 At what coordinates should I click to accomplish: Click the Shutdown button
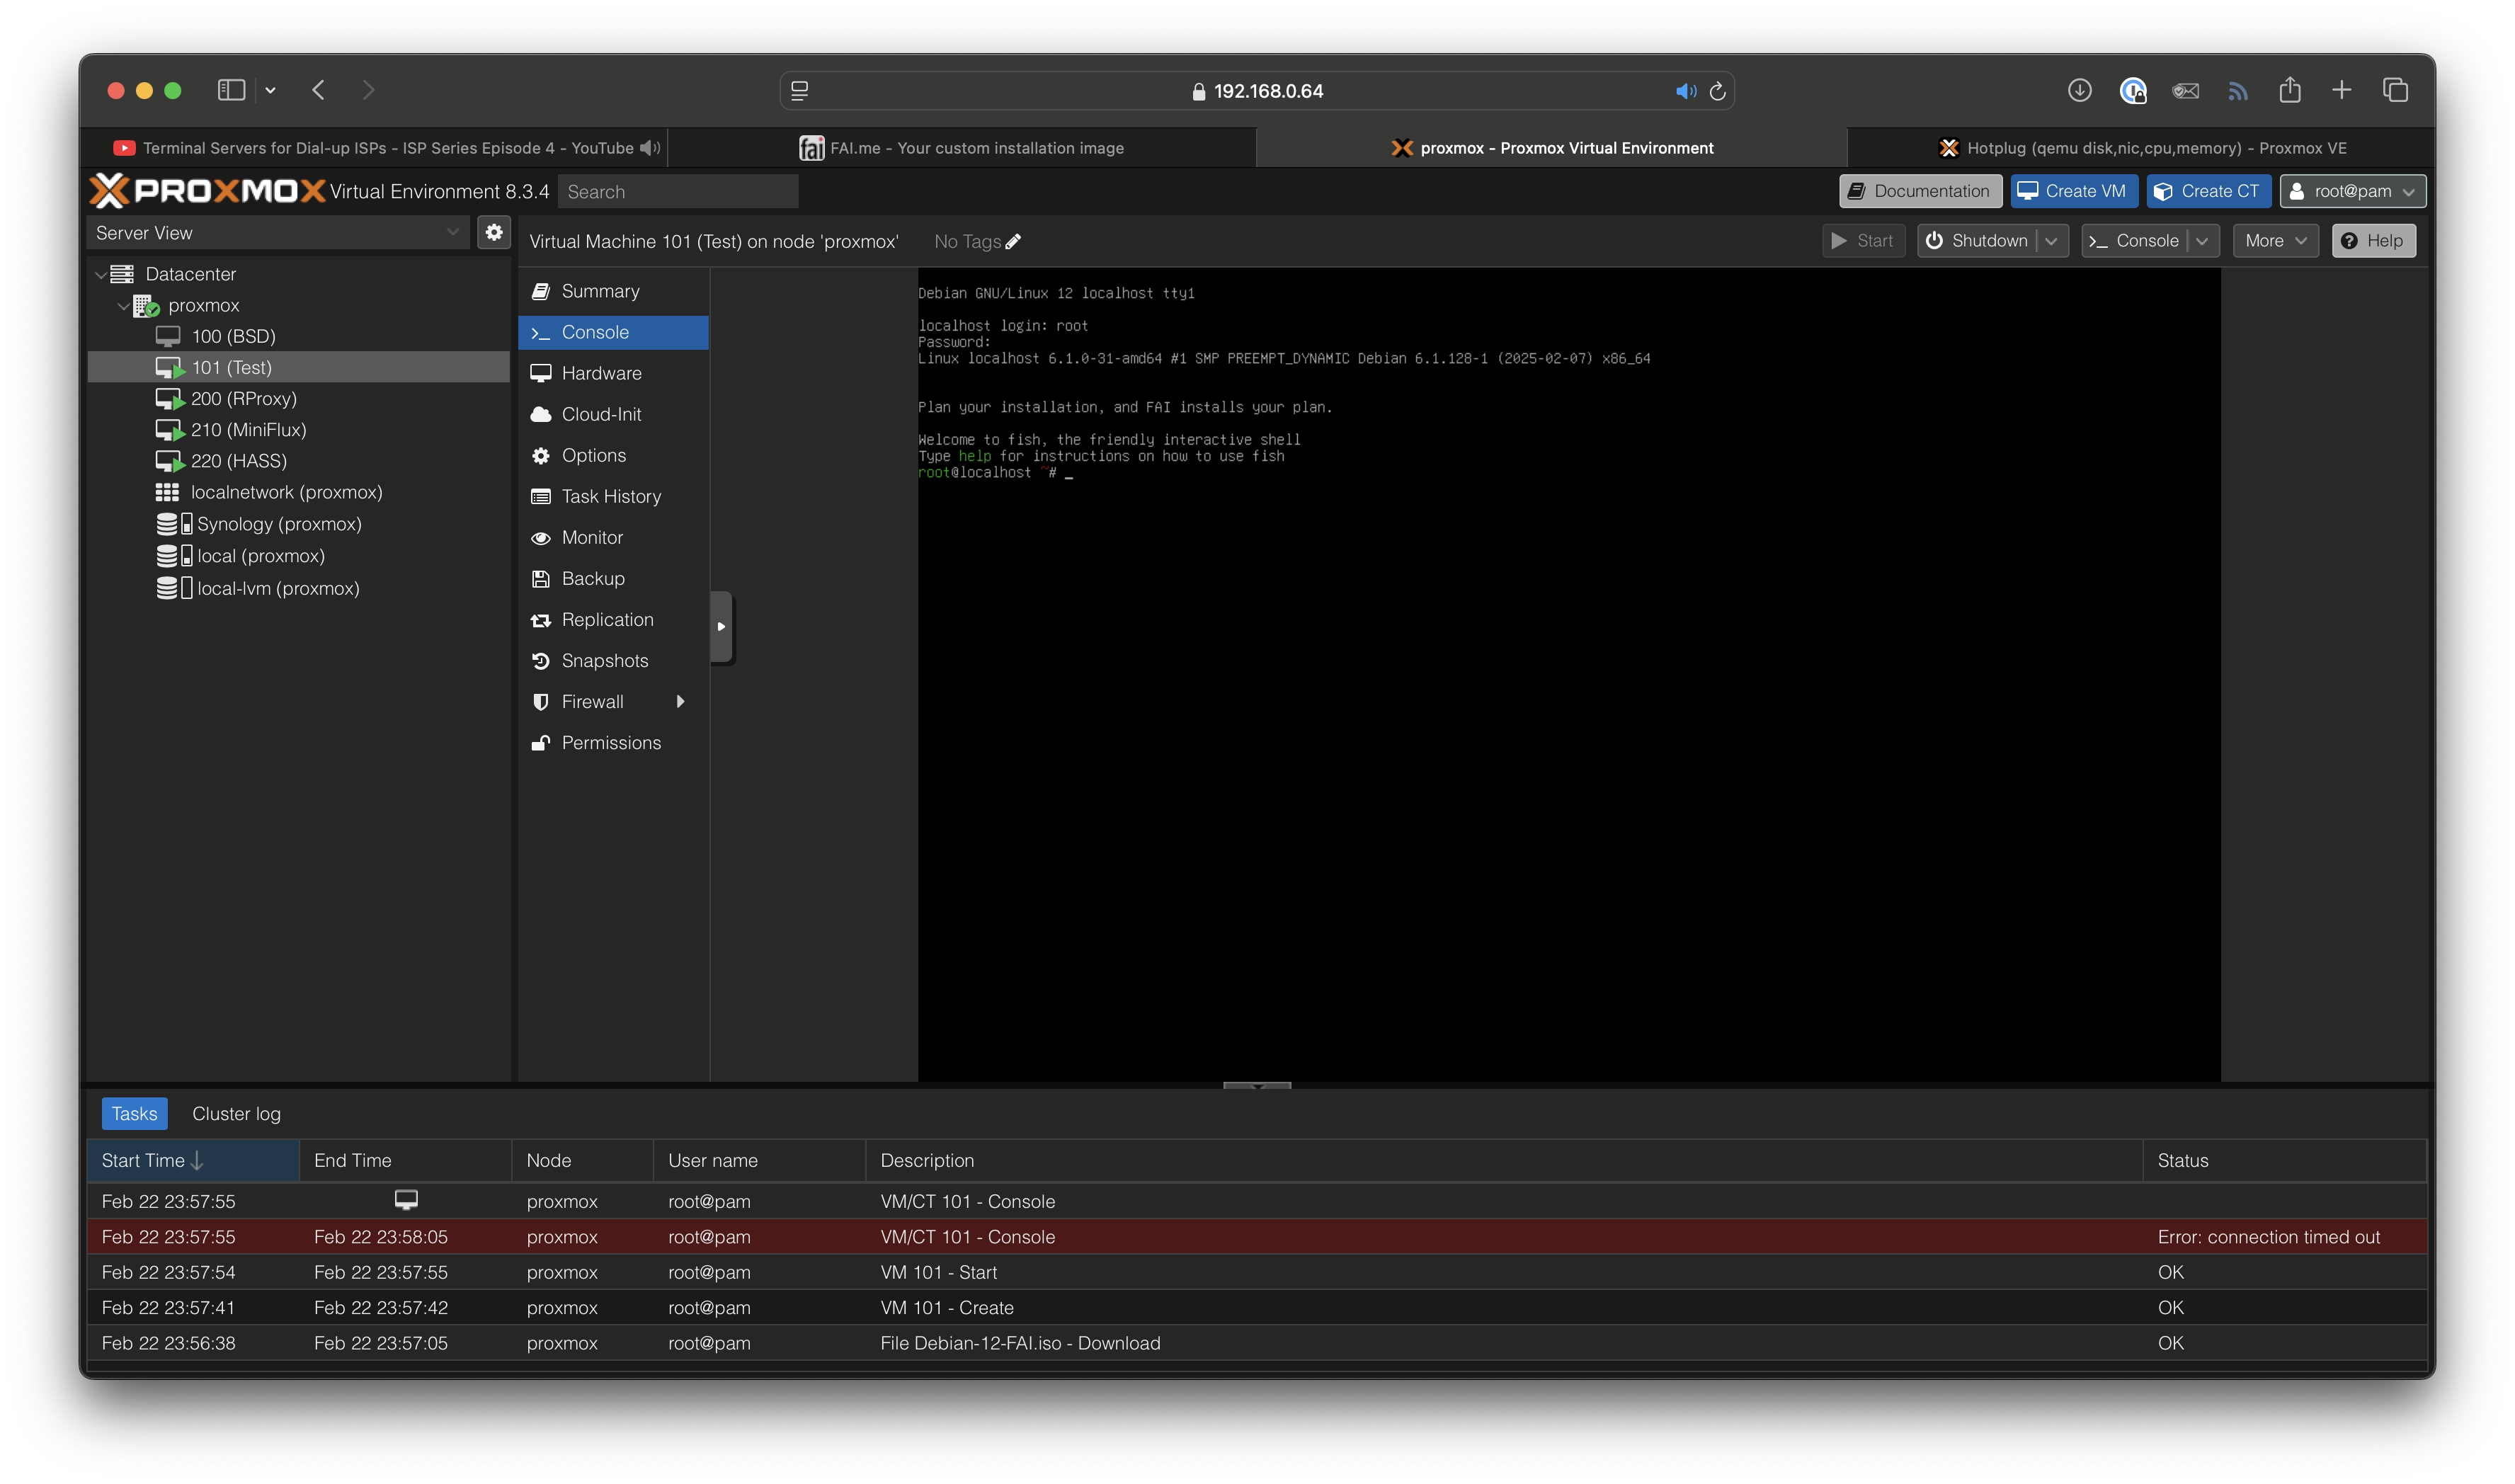1978,241
